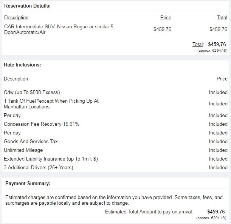Viewport: 231px width, 224px height.
Task: Click the Goods And Services Tax item
Action: [31, 141]
